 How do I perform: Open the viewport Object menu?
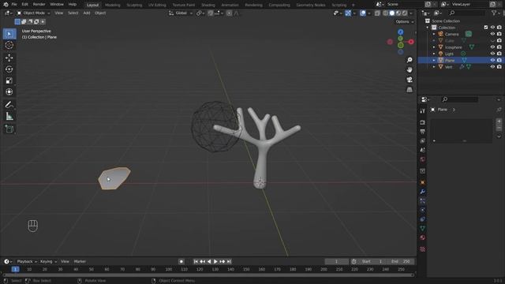click(100, 13)
